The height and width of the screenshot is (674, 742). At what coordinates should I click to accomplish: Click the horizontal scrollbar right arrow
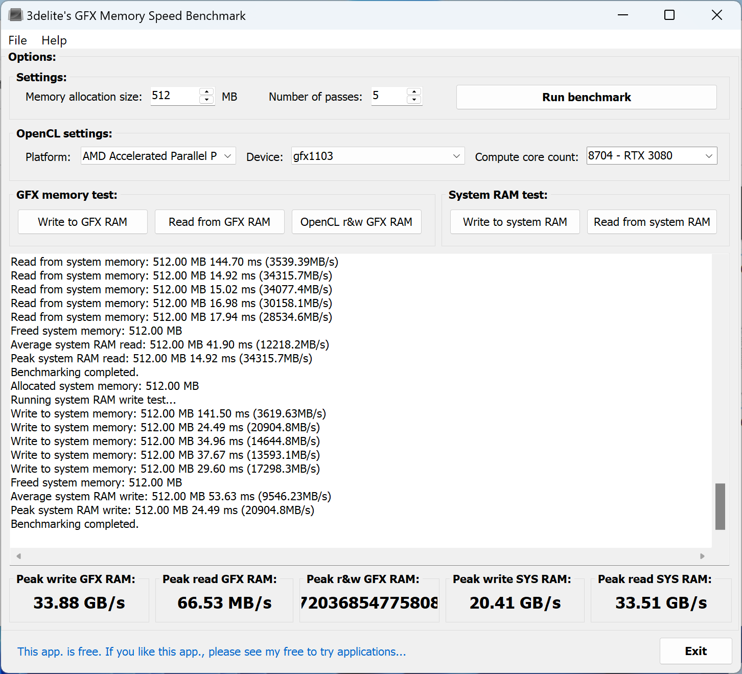[x=702, y=556]
